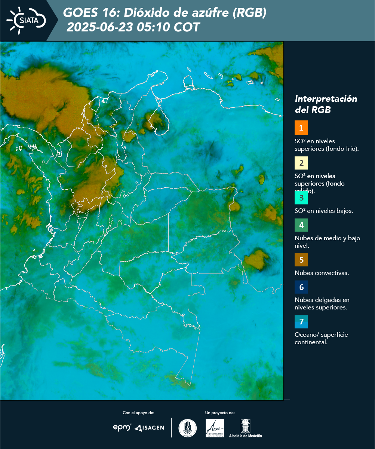This screenshot has width=375, height=449.
Task: Click the text 'SO² en niveles bajos.'
Action: pos(324,211)
